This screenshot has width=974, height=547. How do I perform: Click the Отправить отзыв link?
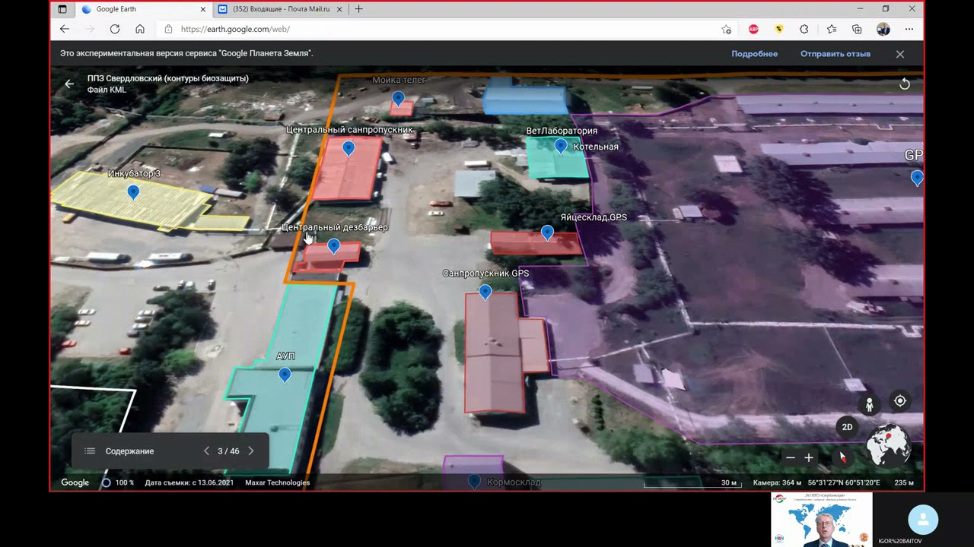[x=836, y=54]
